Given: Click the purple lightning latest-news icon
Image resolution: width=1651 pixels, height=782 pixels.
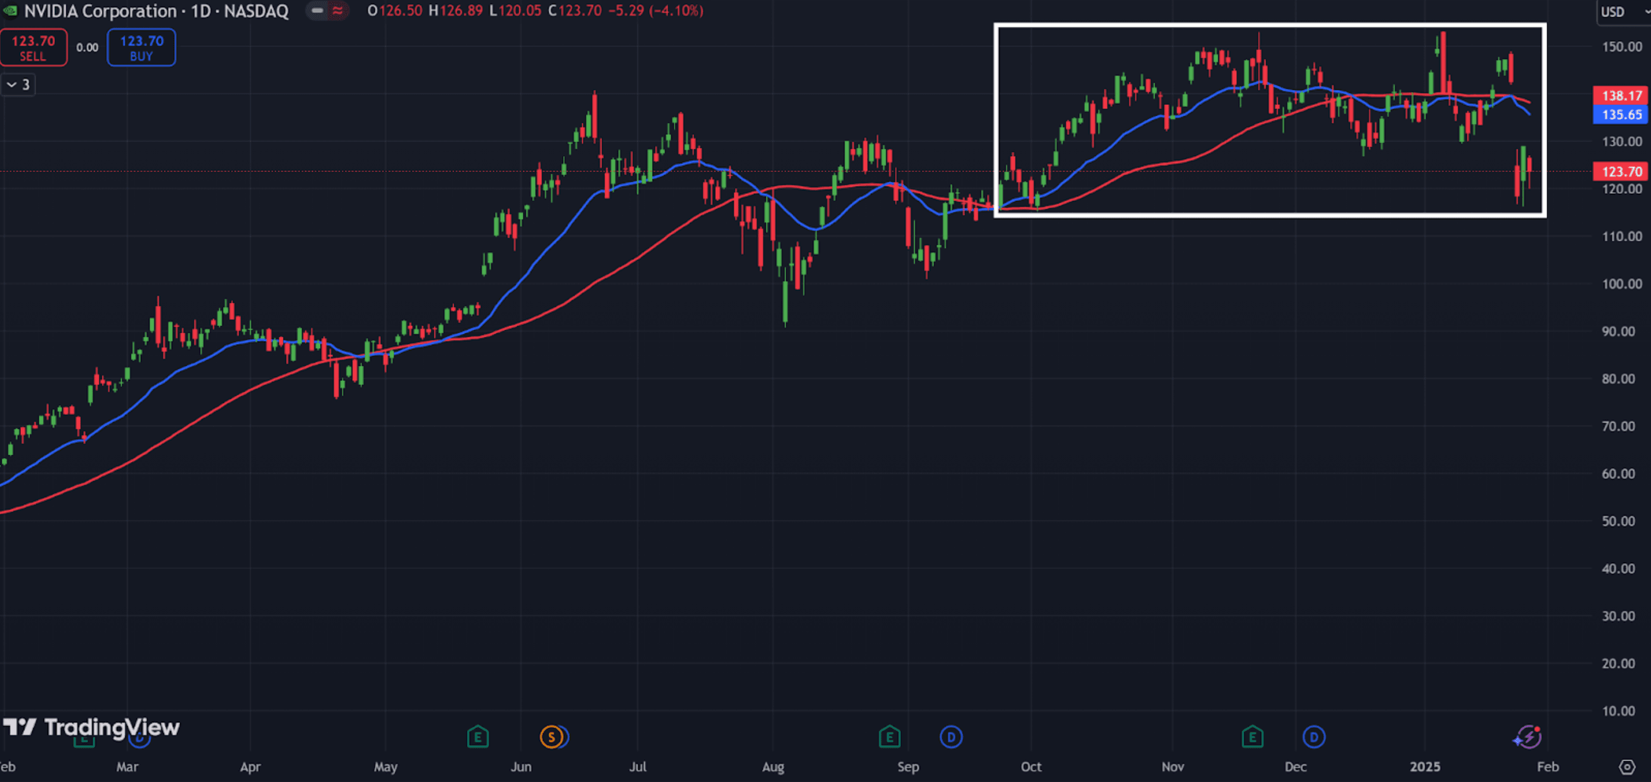Looking at the screenshot, I should coord(1529,737).
